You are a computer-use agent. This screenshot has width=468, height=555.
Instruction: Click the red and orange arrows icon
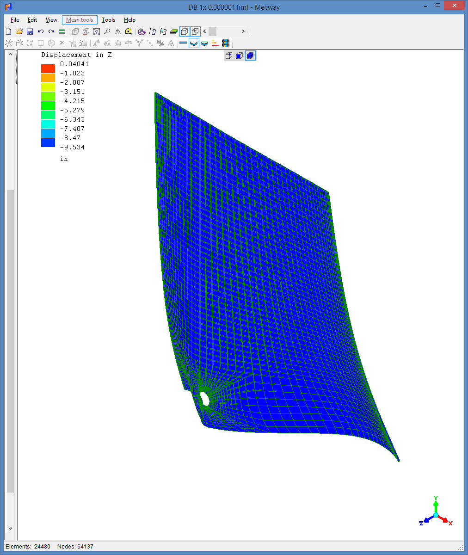click(215, 43)
